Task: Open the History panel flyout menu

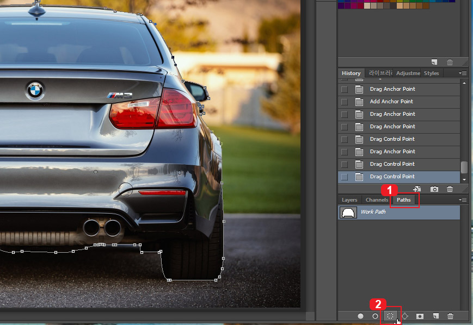Action: click(463, 73)
